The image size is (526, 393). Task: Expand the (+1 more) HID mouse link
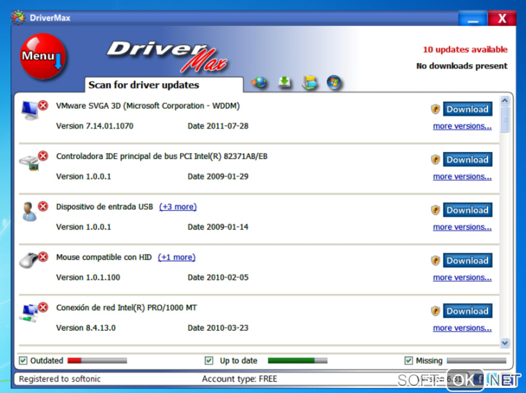[176, 258]
